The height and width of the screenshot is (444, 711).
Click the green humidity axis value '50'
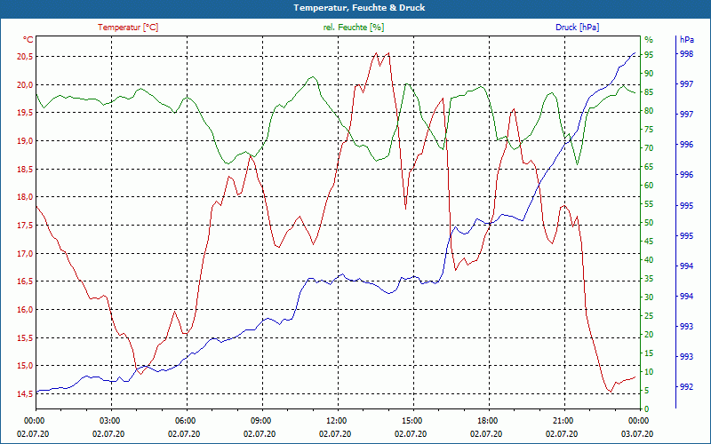coord(649,223)
